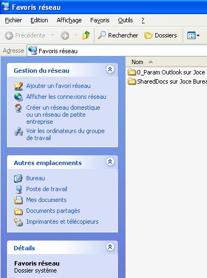Viewport: 207px width, 278px height.
Task: Toggle the Dossiers folder pane
Action: coord(160,35)
